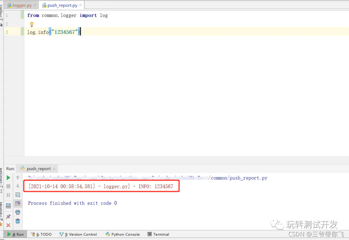The height and width of the screenshot is (240, 349).
Task: Click the log.info("1234567") code line
Action: point(54,32)
